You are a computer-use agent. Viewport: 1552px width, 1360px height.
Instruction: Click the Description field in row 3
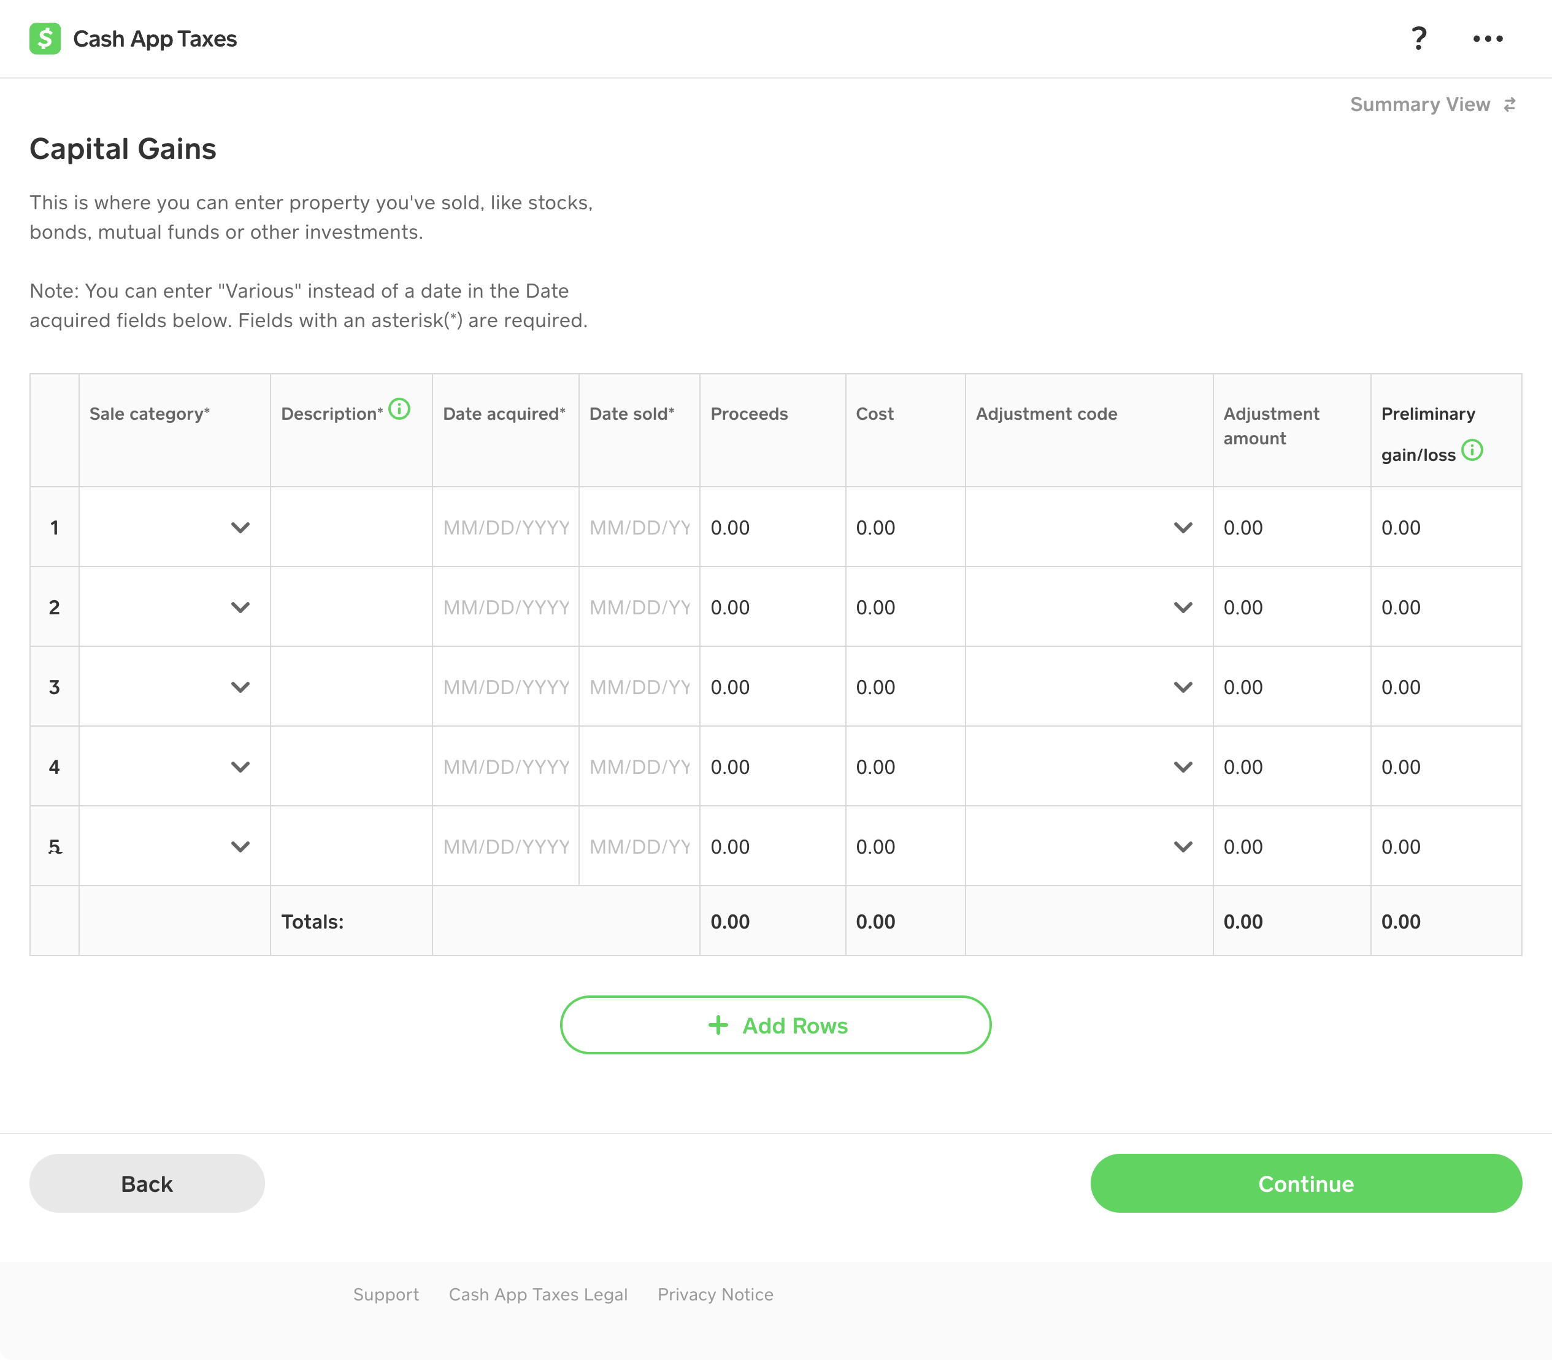tap(352, 687)
